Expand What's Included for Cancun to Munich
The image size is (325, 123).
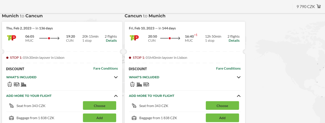tap(239, 77)
